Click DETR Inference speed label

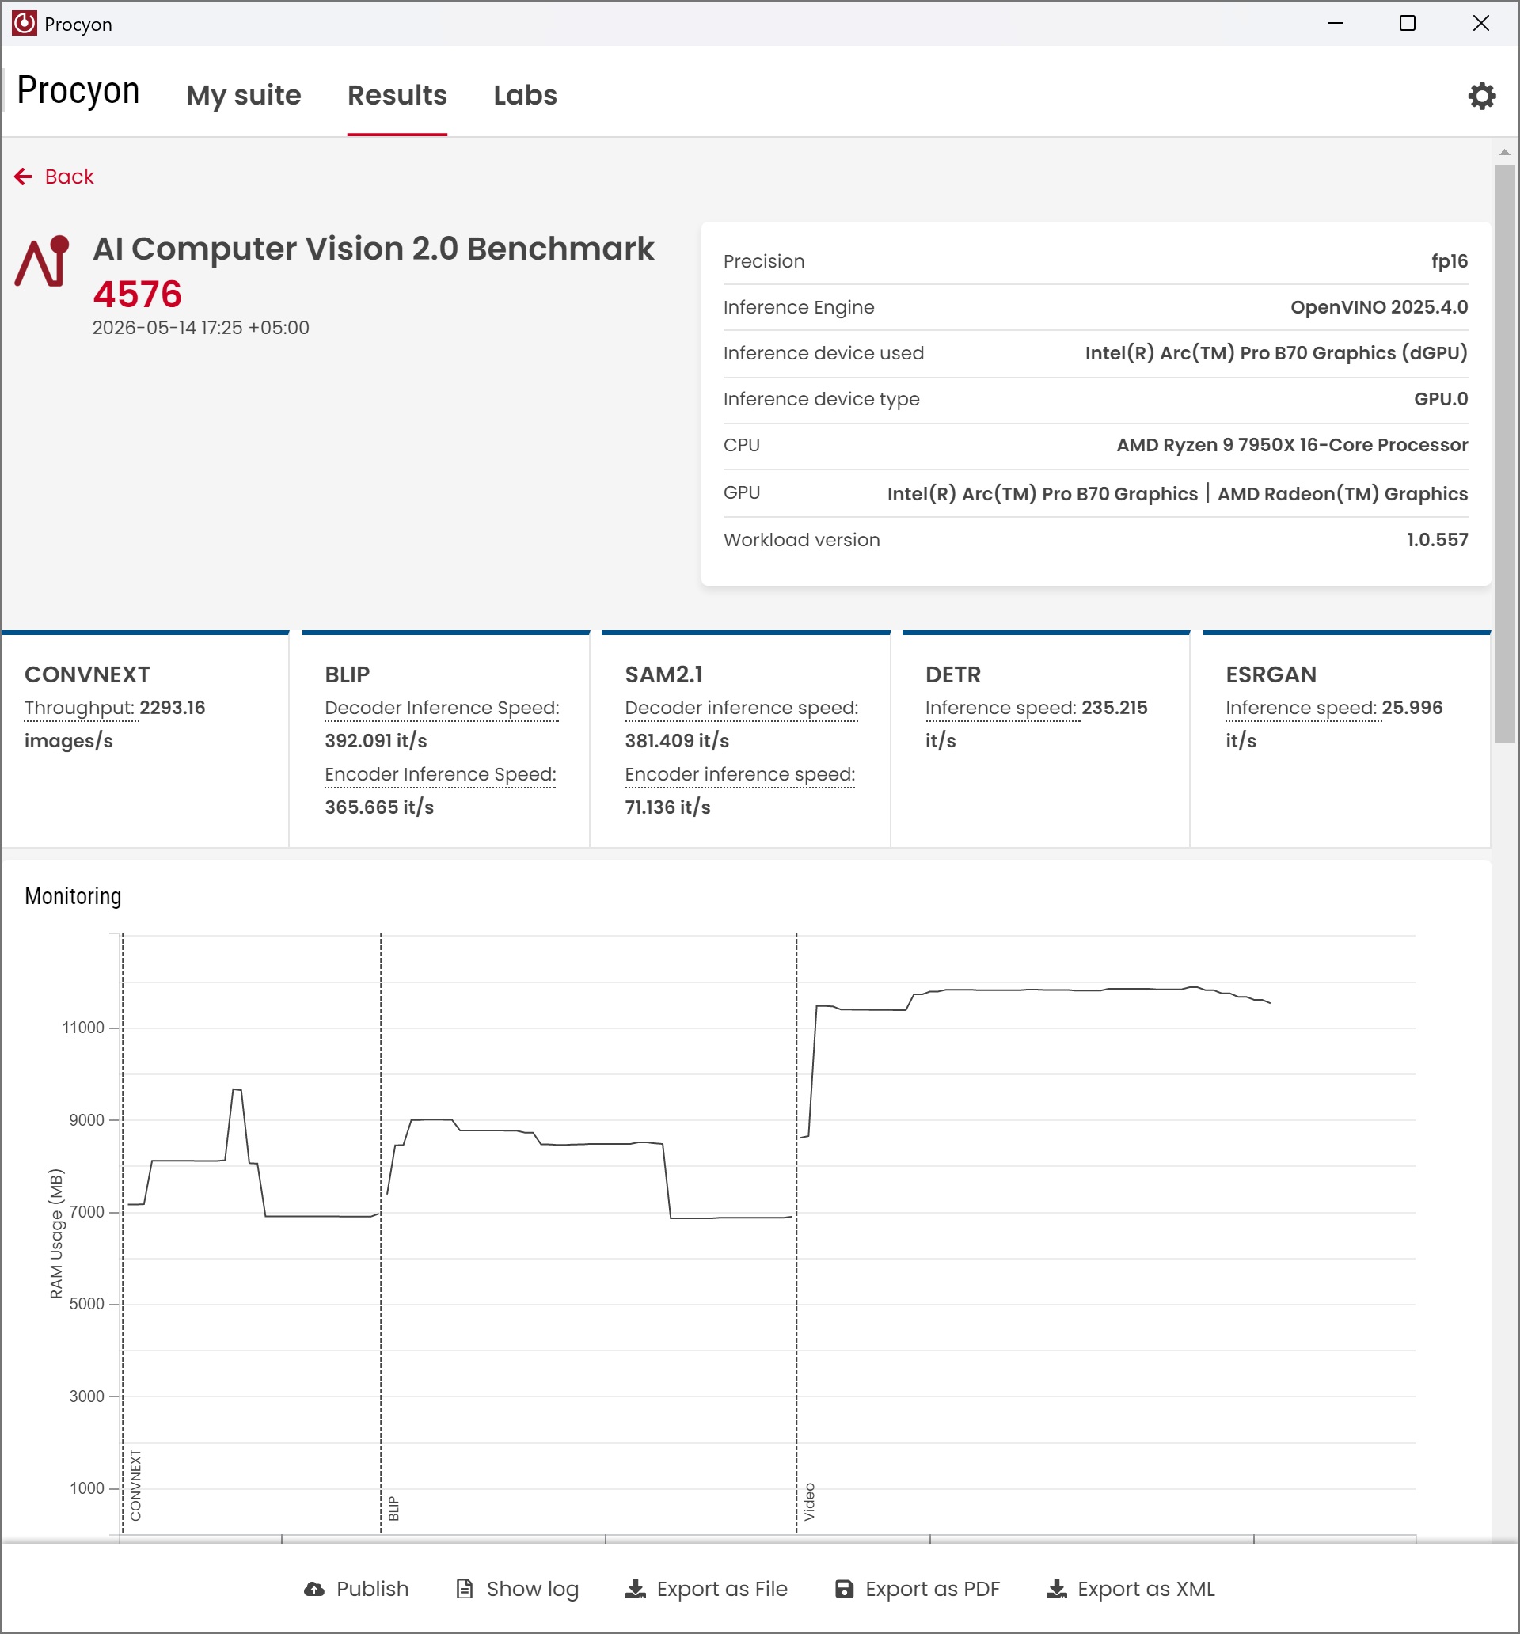(x=1001, y=708)
